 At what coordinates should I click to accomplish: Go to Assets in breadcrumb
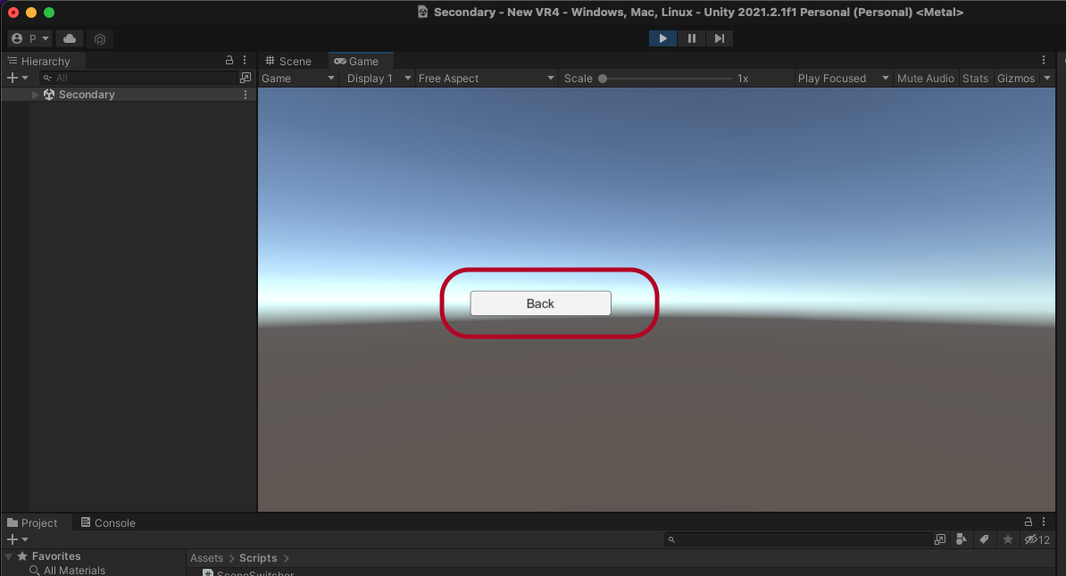(x=206, y=557)
